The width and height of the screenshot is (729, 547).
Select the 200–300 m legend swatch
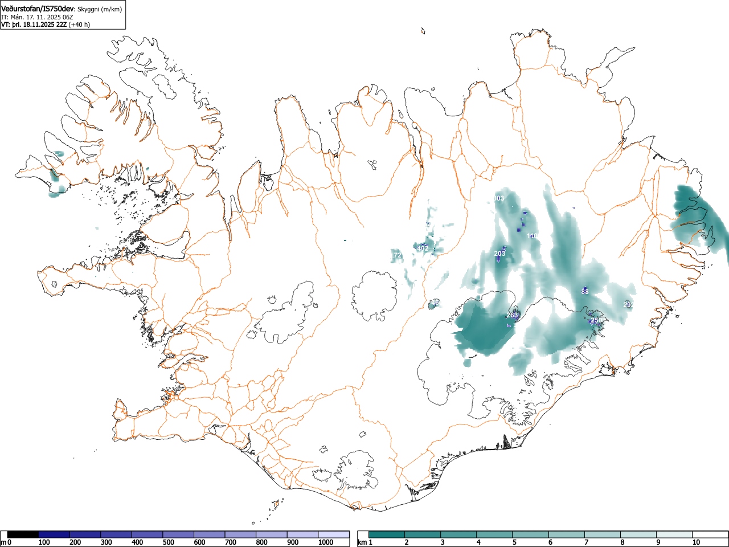(x=85, y=534)
